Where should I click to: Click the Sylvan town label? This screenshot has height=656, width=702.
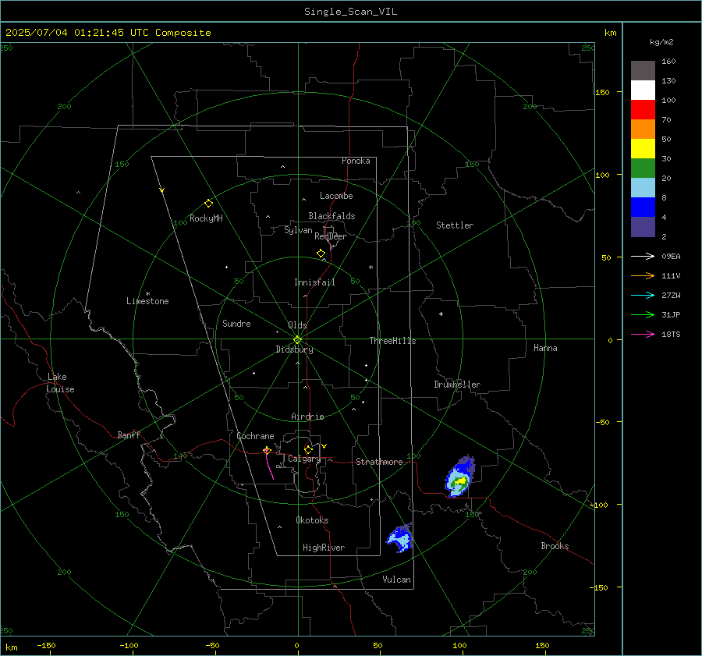coord(298,230)
